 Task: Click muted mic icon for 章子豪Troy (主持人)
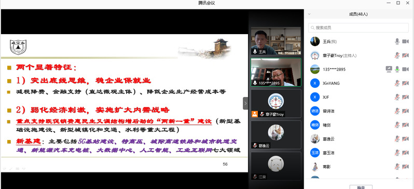397,55
